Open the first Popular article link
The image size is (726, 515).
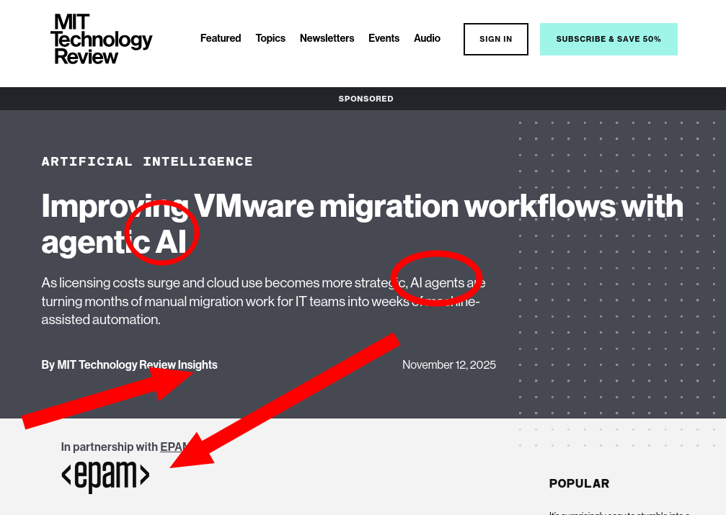point(619,511)
